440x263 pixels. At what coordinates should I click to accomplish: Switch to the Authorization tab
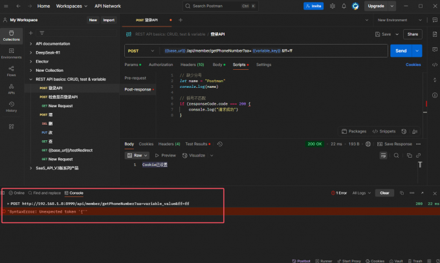160,65
